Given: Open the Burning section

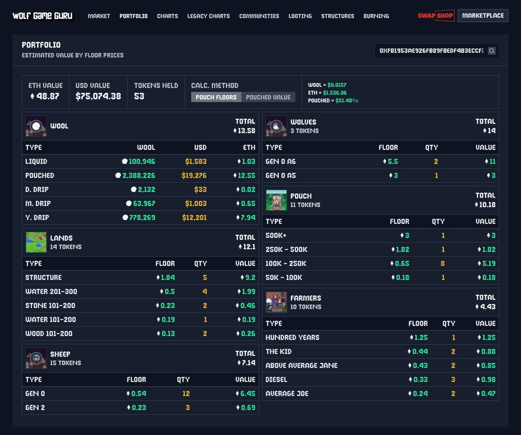Looking at the screenshot, I should [376, 16].
